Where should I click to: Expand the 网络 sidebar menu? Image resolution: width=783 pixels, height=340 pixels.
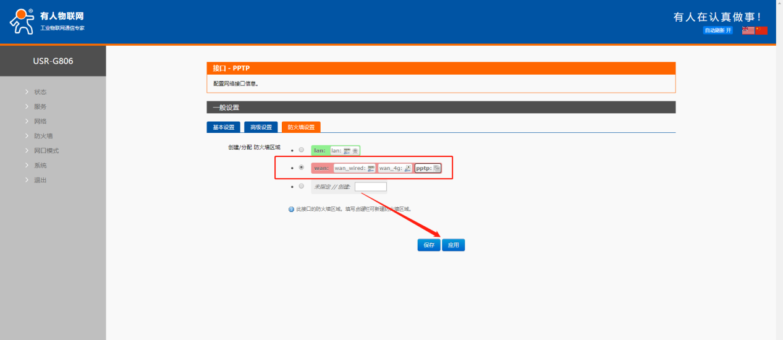(40, 121)
